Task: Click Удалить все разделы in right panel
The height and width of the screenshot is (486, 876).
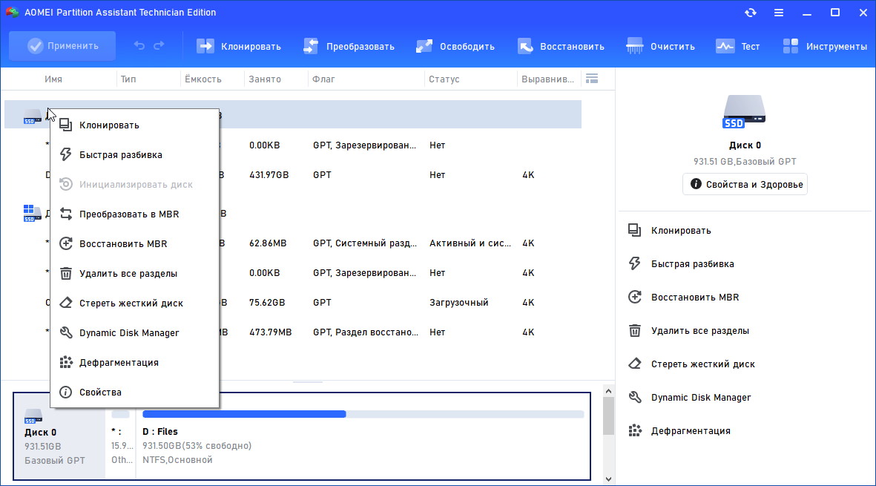Action: click(688, 331)
